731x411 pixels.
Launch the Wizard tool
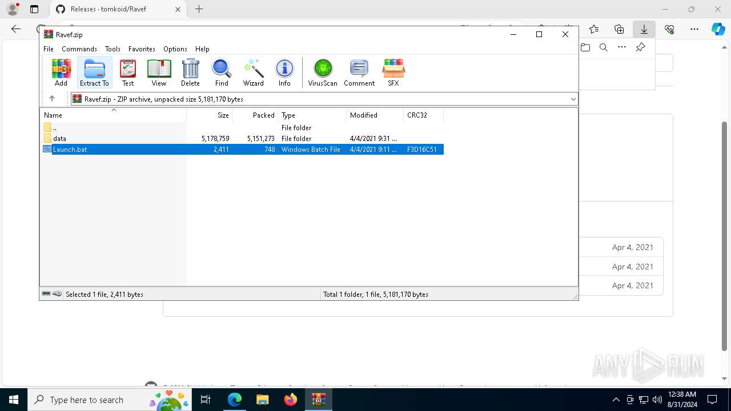253,72
